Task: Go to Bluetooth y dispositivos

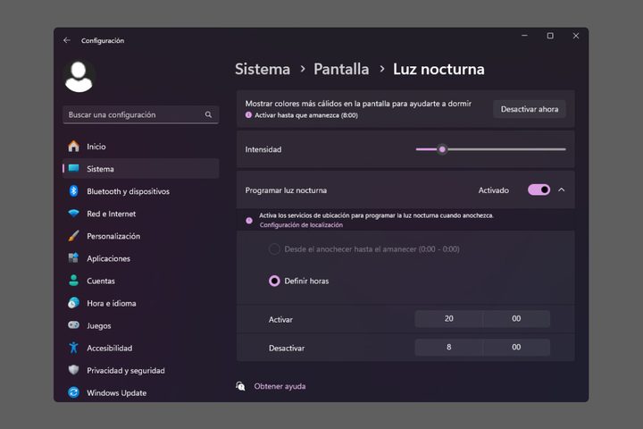Action: pyautogui.click(x=141, y=191)
